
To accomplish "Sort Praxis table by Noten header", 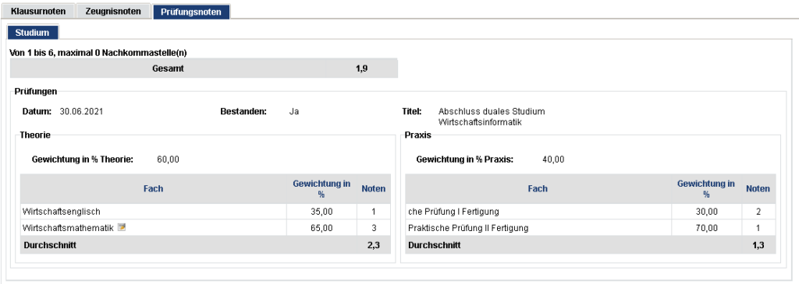I will point(758,188).
